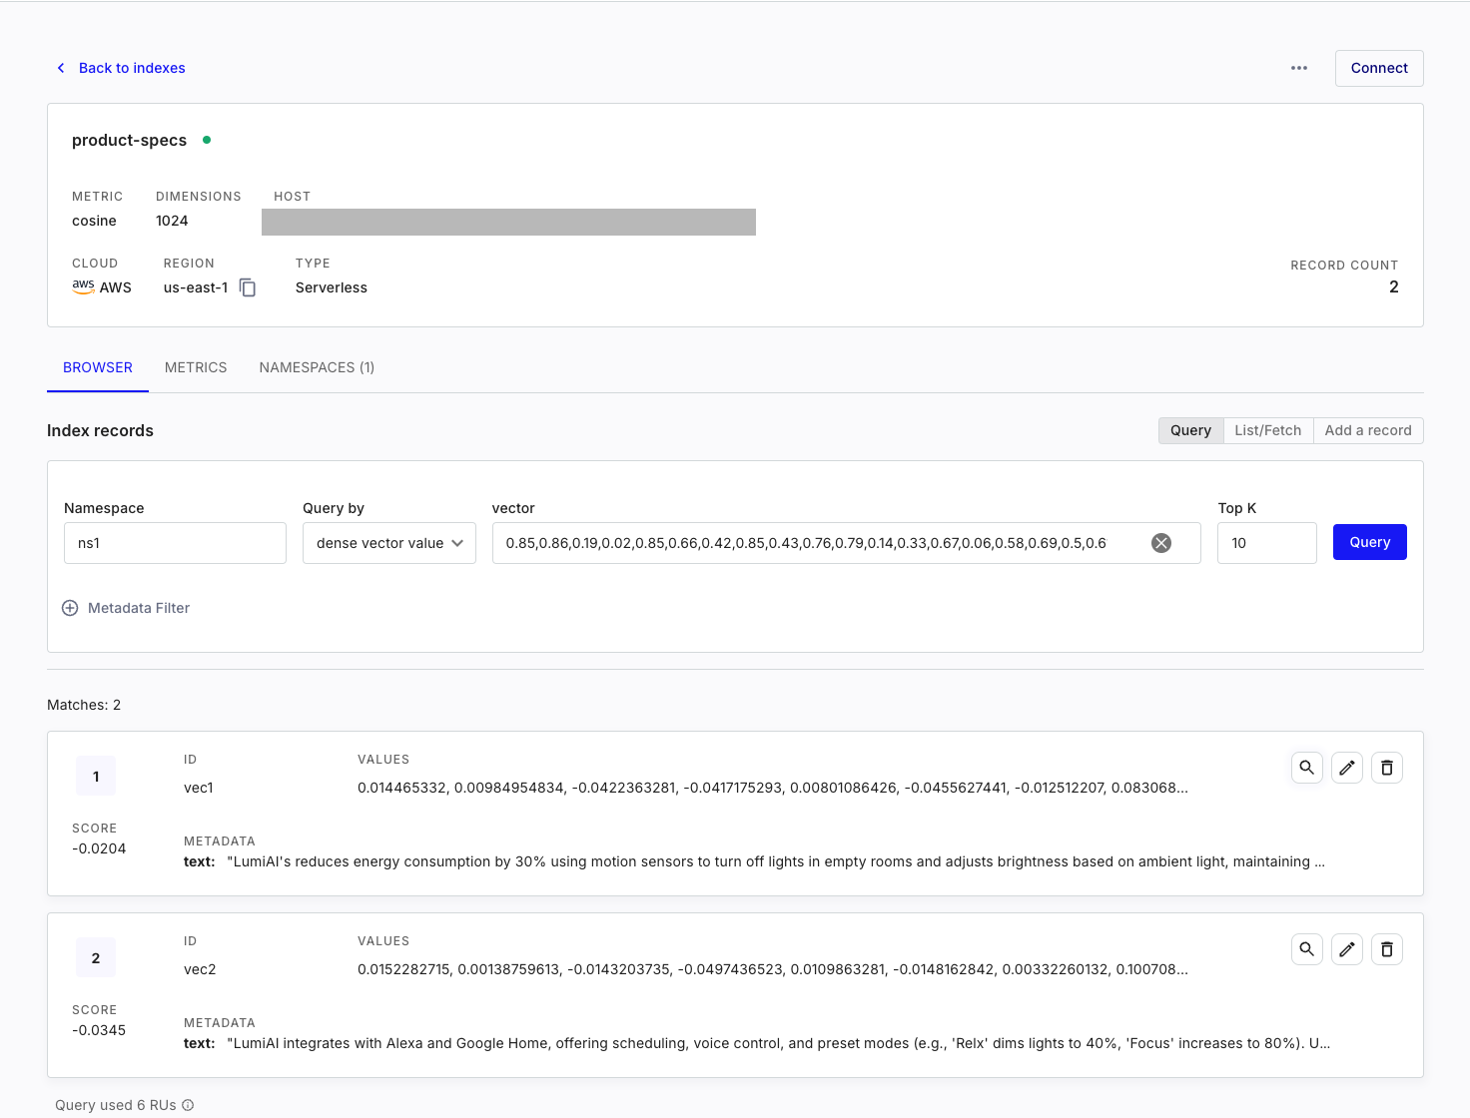Edit the vec2 record with pencil icon
Image resolution: width=1470 pixels, height=1118 pixels.
(1346, 949)
